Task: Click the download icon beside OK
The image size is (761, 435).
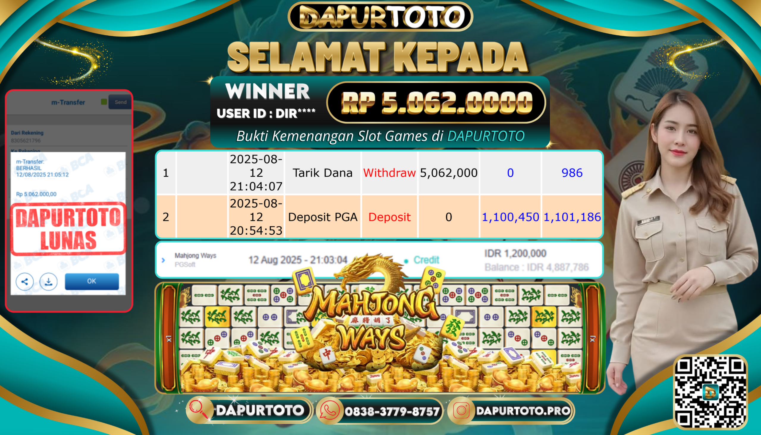Action: [48, 282]
